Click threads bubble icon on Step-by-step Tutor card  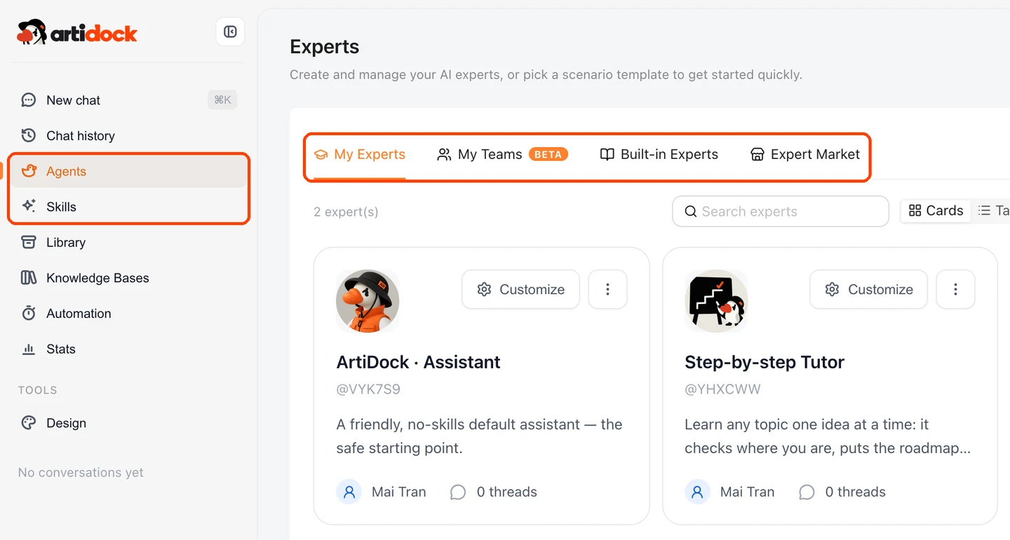[x=807, y=492]
